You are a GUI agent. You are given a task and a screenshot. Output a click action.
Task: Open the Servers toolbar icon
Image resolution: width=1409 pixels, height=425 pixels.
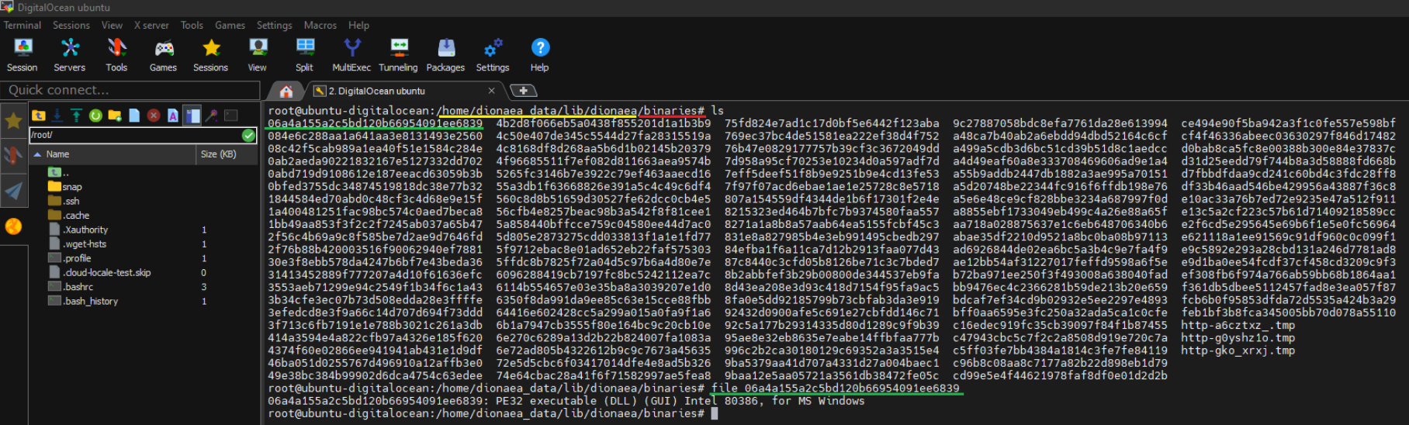coord(70,54)
